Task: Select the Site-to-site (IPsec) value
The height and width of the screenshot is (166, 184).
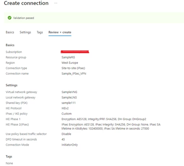Action: pyautogui.click(x=73, y=68)
